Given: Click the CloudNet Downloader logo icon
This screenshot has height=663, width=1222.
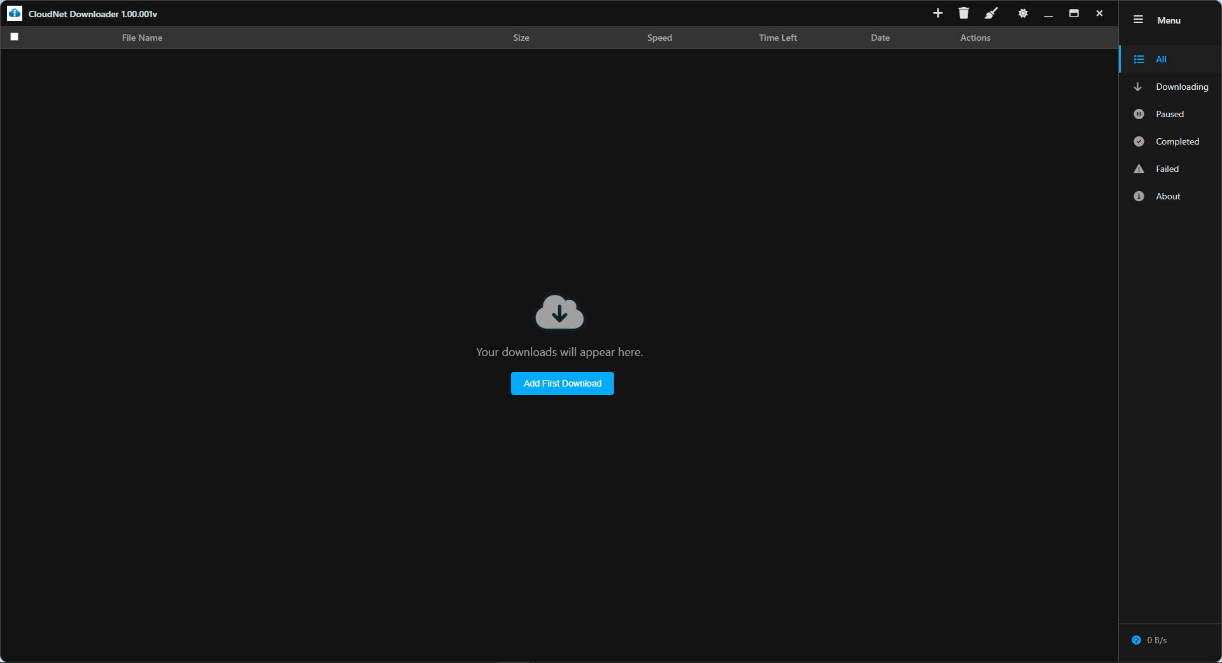Looking at the screenshot, I should click(x=15, y=13).
